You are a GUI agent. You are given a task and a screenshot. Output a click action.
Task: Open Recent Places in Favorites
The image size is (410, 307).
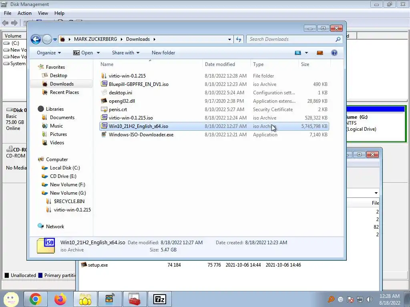click(x=64, y=92)
